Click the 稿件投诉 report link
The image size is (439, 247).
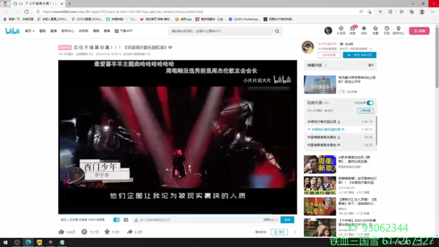pyautogui.click(x=261, y=232)
